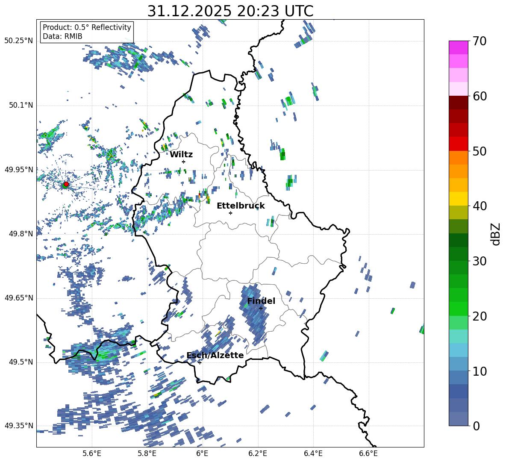Click the 6.4°E longitude label
Screen dimensions: 506x462
point(313,453)
